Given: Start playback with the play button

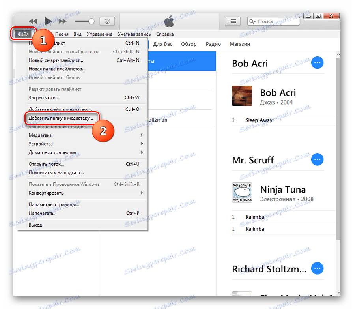Looking at the screenshot, I should pyautogui.click(x=48, y=21).
